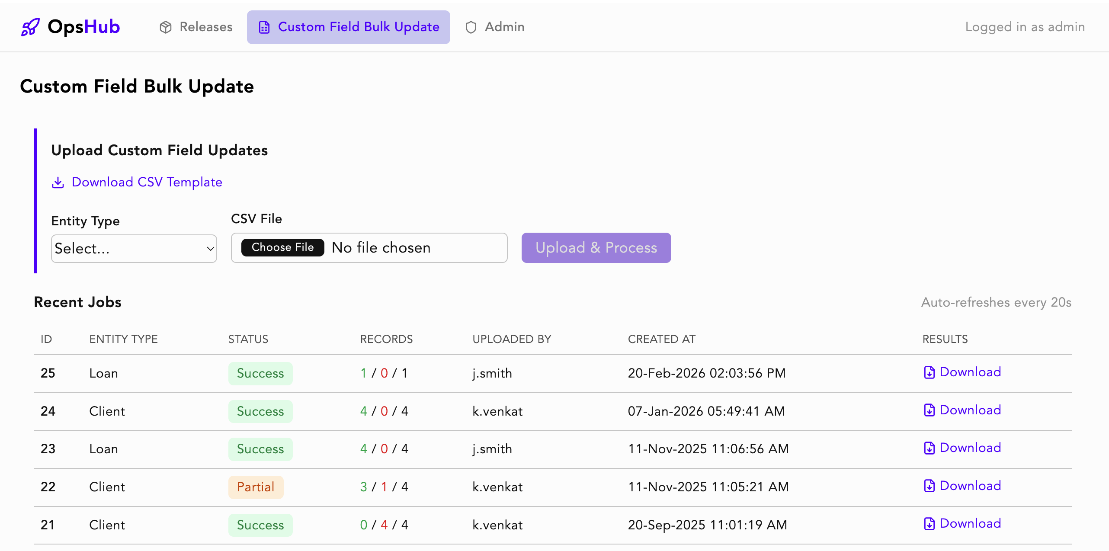1109x551 pixels.
Task: Click the Partial status badge on job 22
Action: [256, 487]
